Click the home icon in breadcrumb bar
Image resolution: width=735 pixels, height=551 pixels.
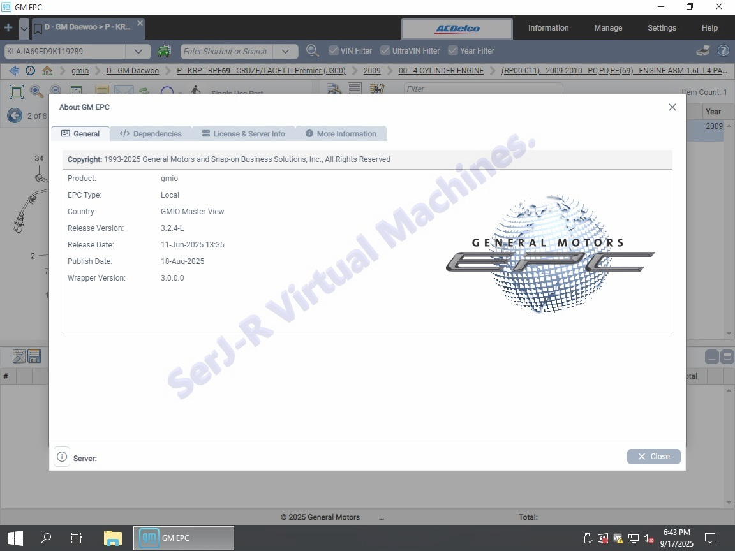tap(47, 71)
